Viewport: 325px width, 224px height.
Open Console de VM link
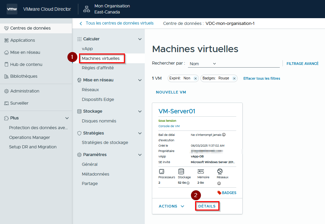(169, 126)
